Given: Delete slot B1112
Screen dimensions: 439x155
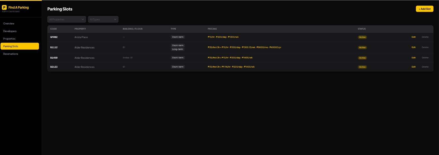Looking at the screenshot, I should coord(425,47).
